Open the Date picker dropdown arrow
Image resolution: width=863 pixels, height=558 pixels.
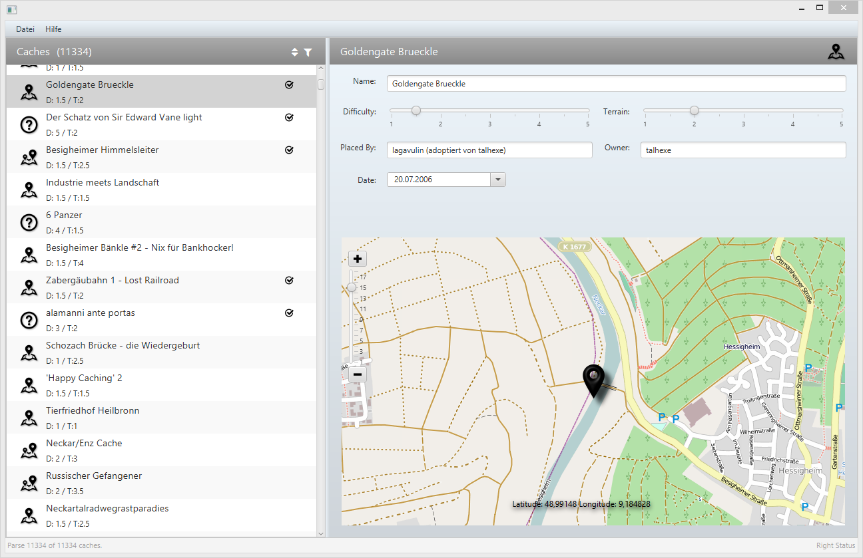498,180
